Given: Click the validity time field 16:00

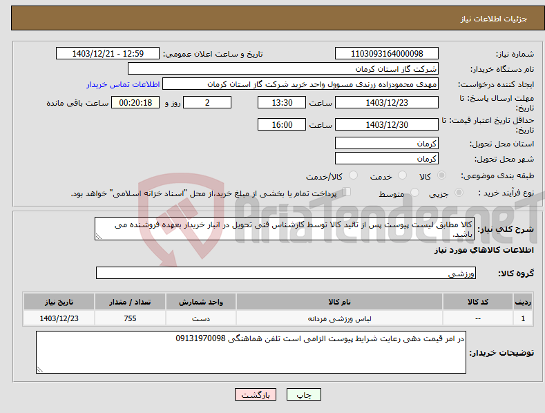Looking at the screenshot, I should 282,124.
